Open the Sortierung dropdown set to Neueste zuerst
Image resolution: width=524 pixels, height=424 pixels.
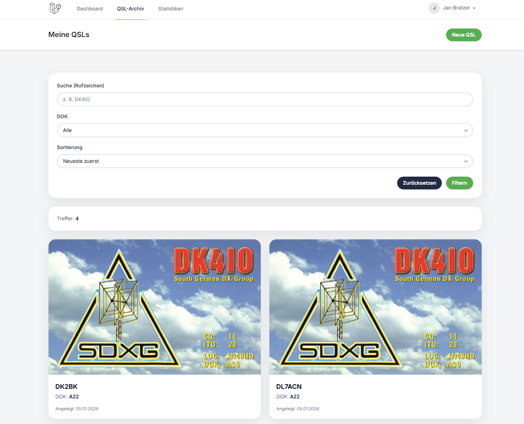click(265, 161)
